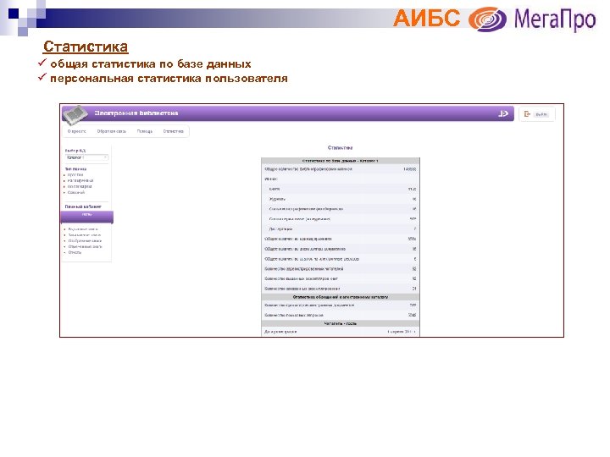Open the О проекте menu item
Screen dimensions: 610x457
pos(76,131)
